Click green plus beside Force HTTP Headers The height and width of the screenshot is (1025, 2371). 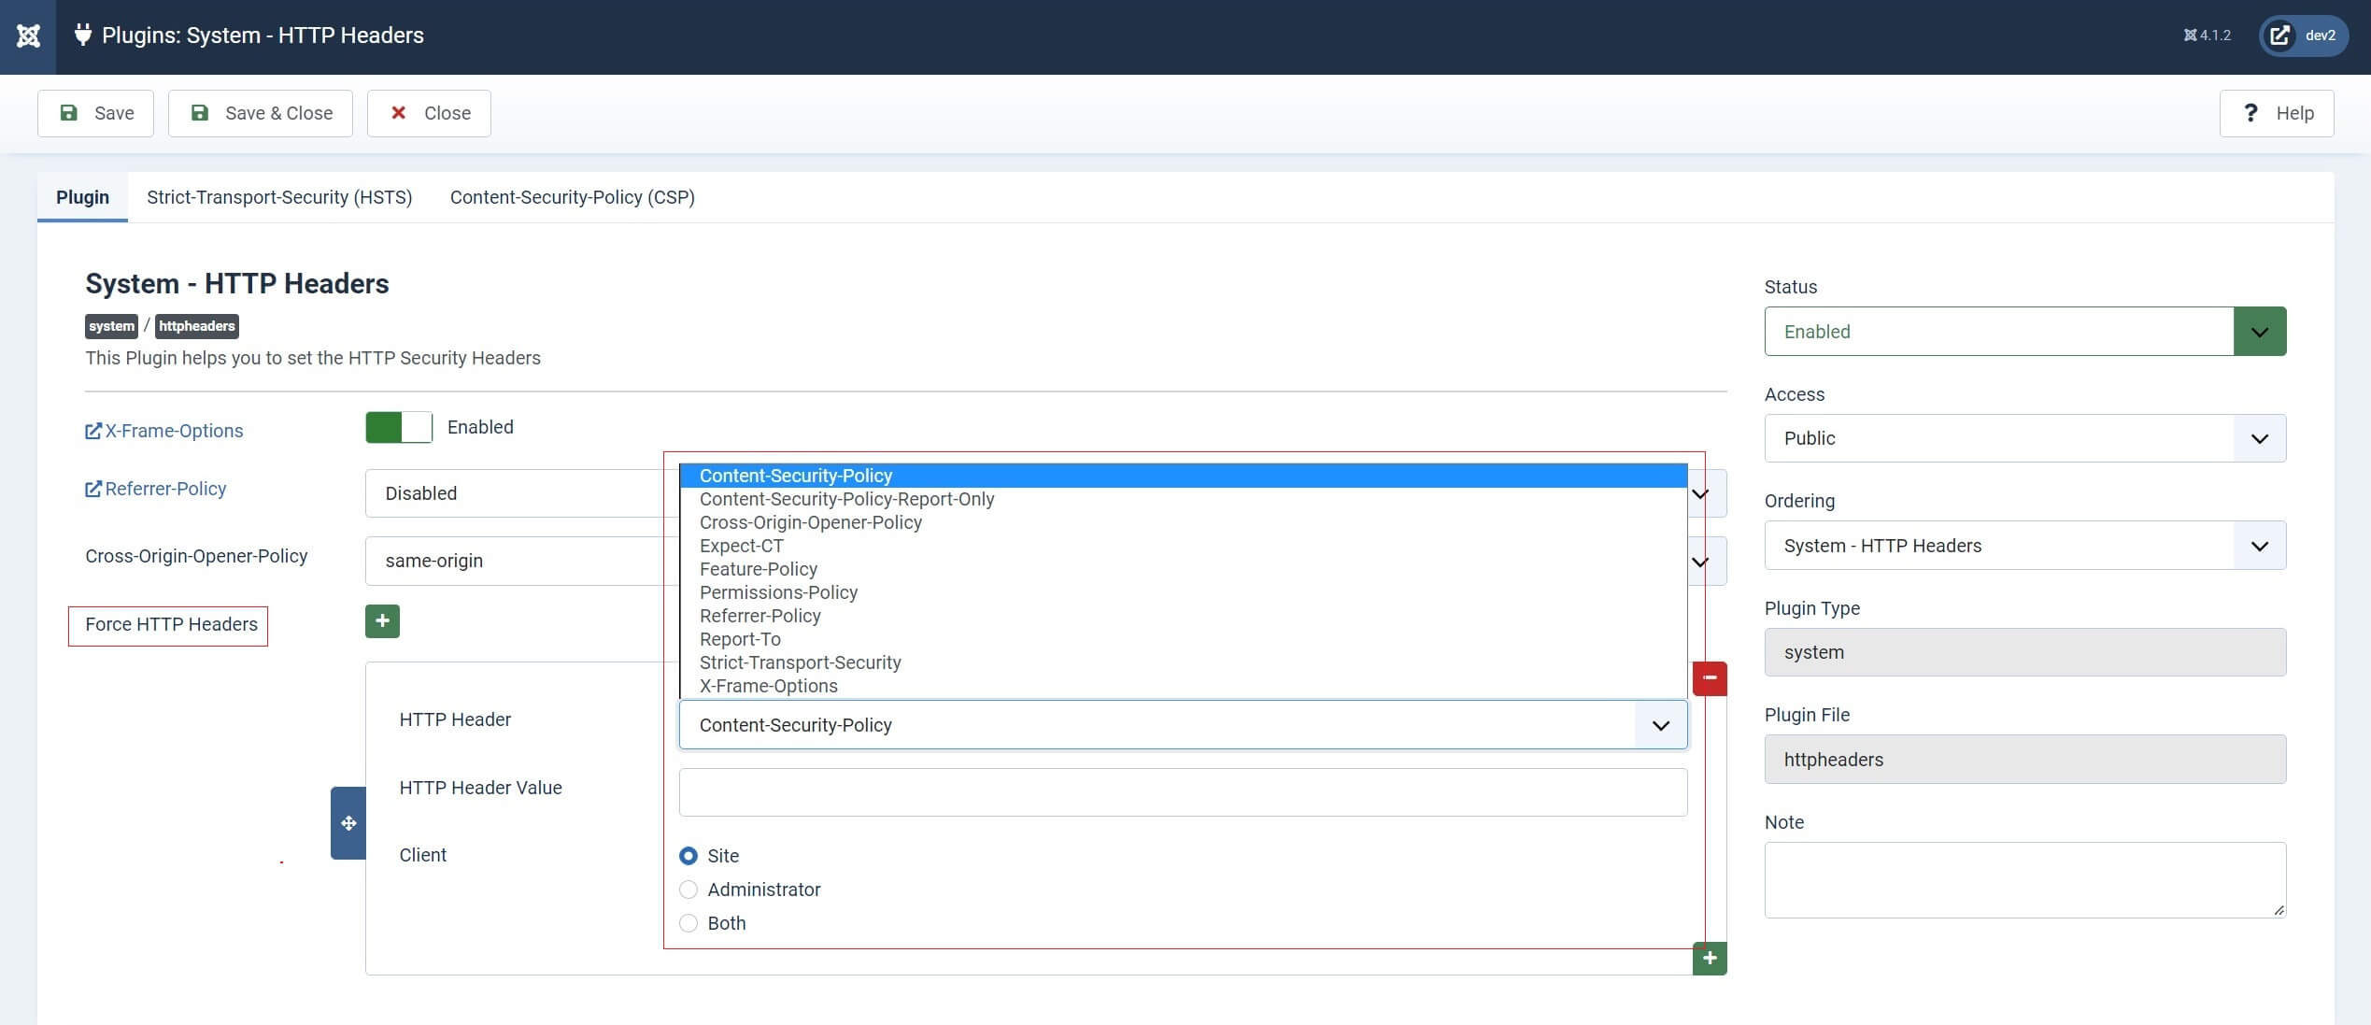pos(382,621)
